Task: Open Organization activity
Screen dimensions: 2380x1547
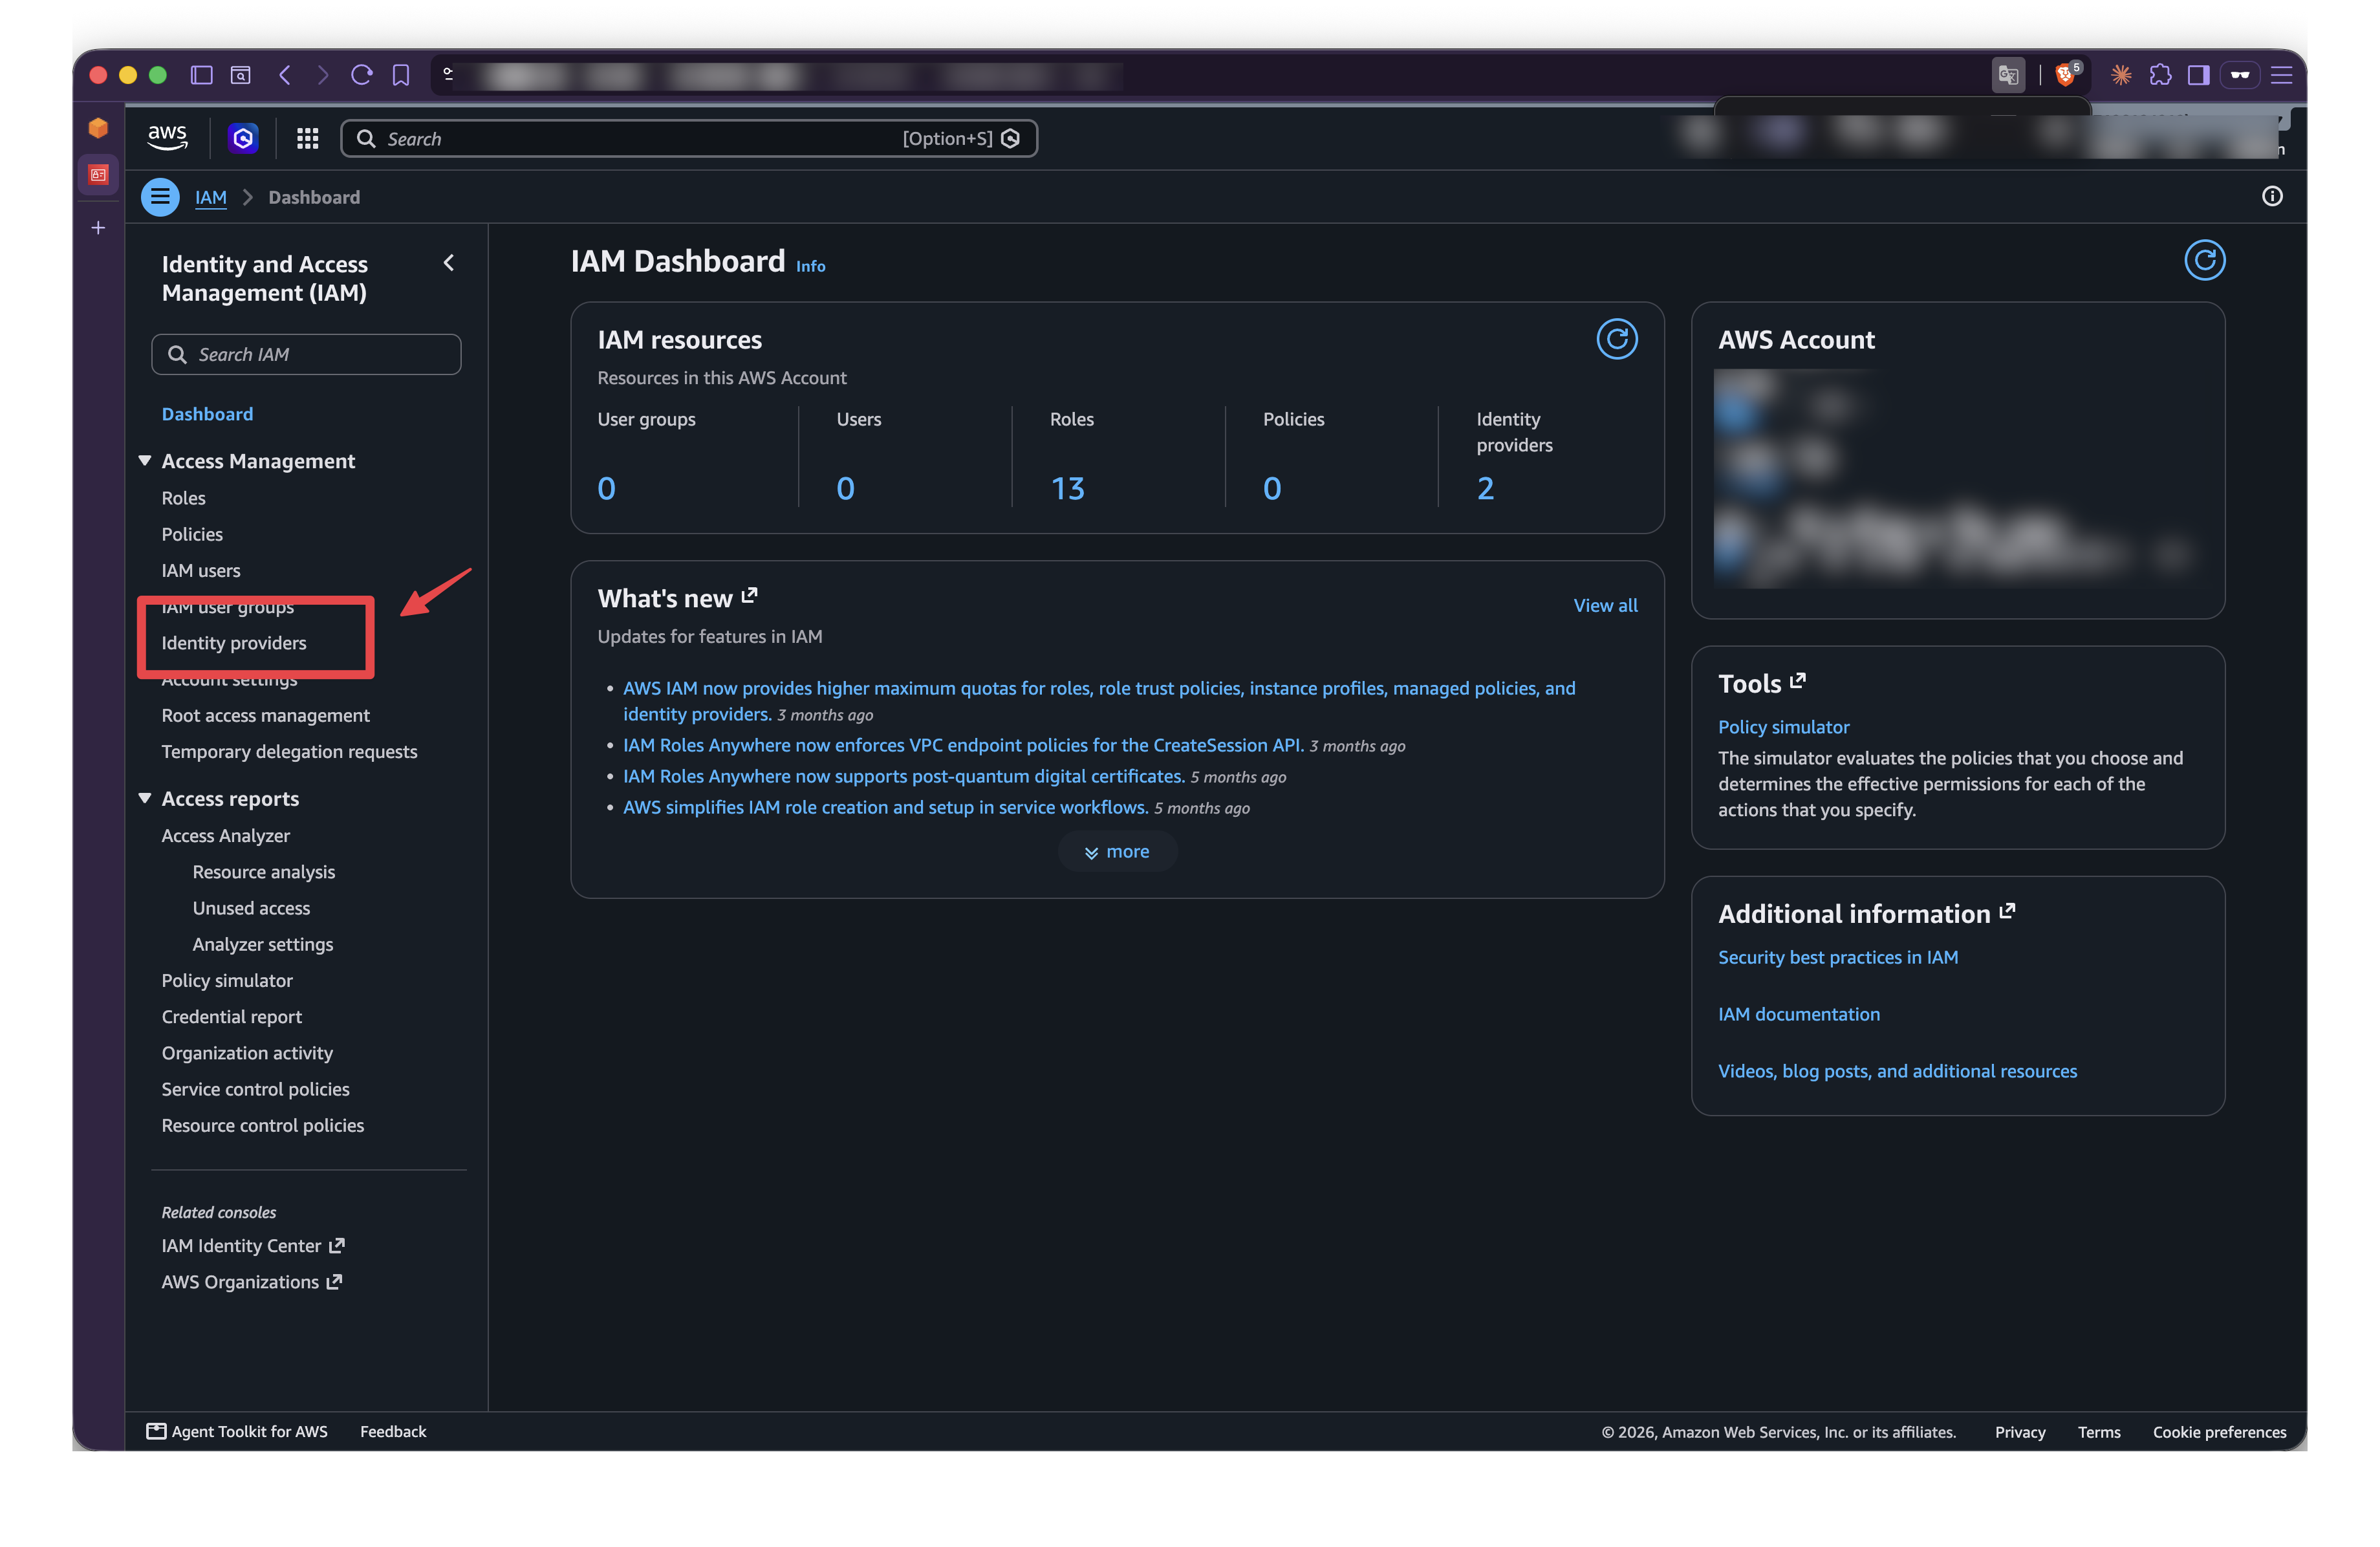Action: 247,1052
